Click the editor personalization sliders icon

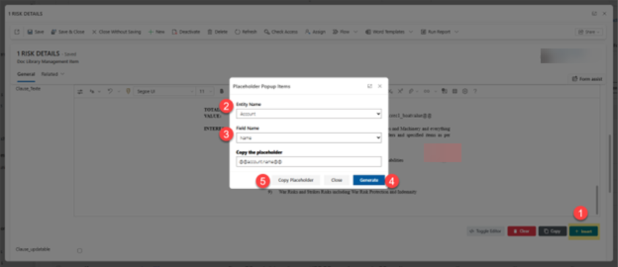pyautogui.click(x=81, y=92)
